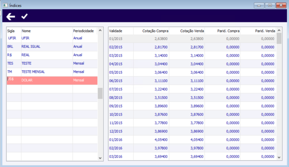The image size is (289, 167).
Task: Click up arrow of indices list scrollbar
Action: click(x=100, y=30)
